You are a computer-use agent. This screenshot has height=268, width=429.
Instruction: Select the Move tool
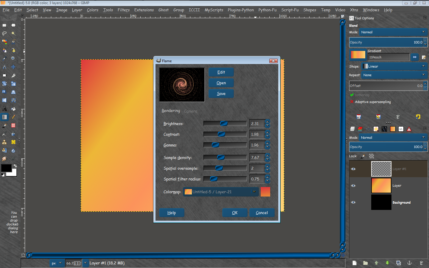click(x=13, y=67)
